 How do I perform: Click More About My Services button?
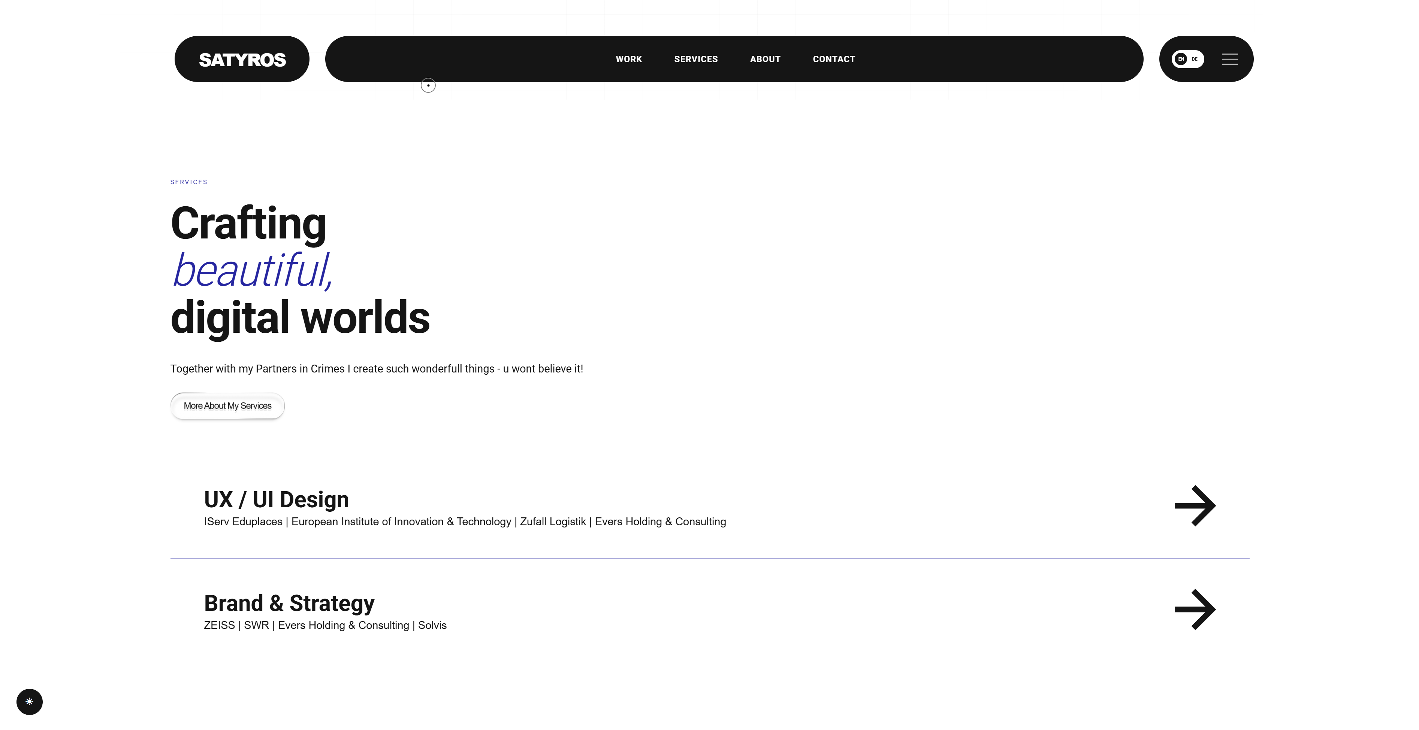(227, 406)
